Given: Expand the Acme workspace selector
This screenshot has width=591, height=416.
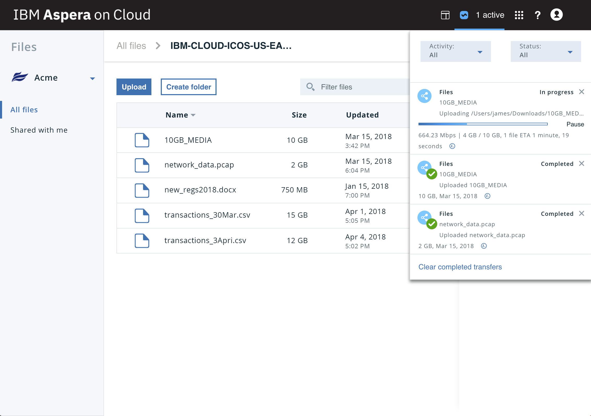Looking at the screenshot, I should point(93,78).
